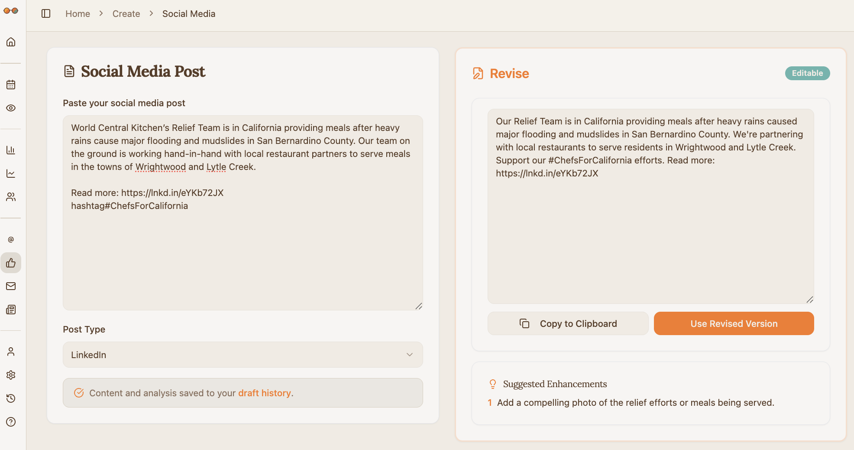Open the newsletter document icon in sidebar
Viewport: 854px width, 450px height.
(11, 310)
